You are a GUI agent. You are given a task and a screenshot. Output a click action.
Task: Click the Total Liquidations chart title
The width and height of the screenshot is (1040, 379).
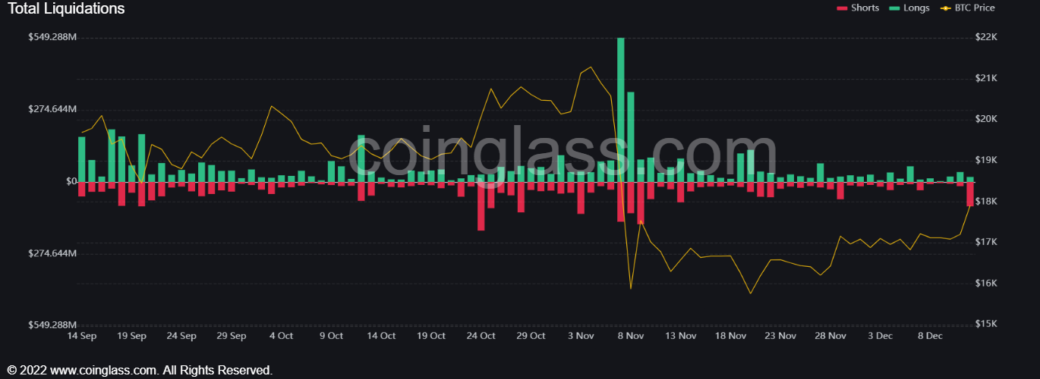(x=66, y=9)
